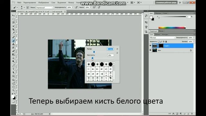Select the Healing Brush tool
The width and height of the screenshot is (206, 116).
[14, 37]
